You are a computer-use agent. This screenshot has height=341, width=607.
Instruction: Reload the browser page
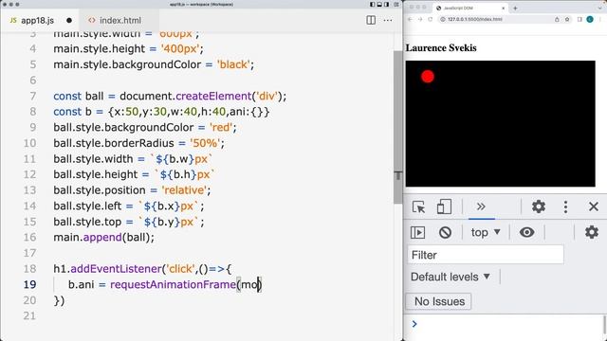(430, 19)
